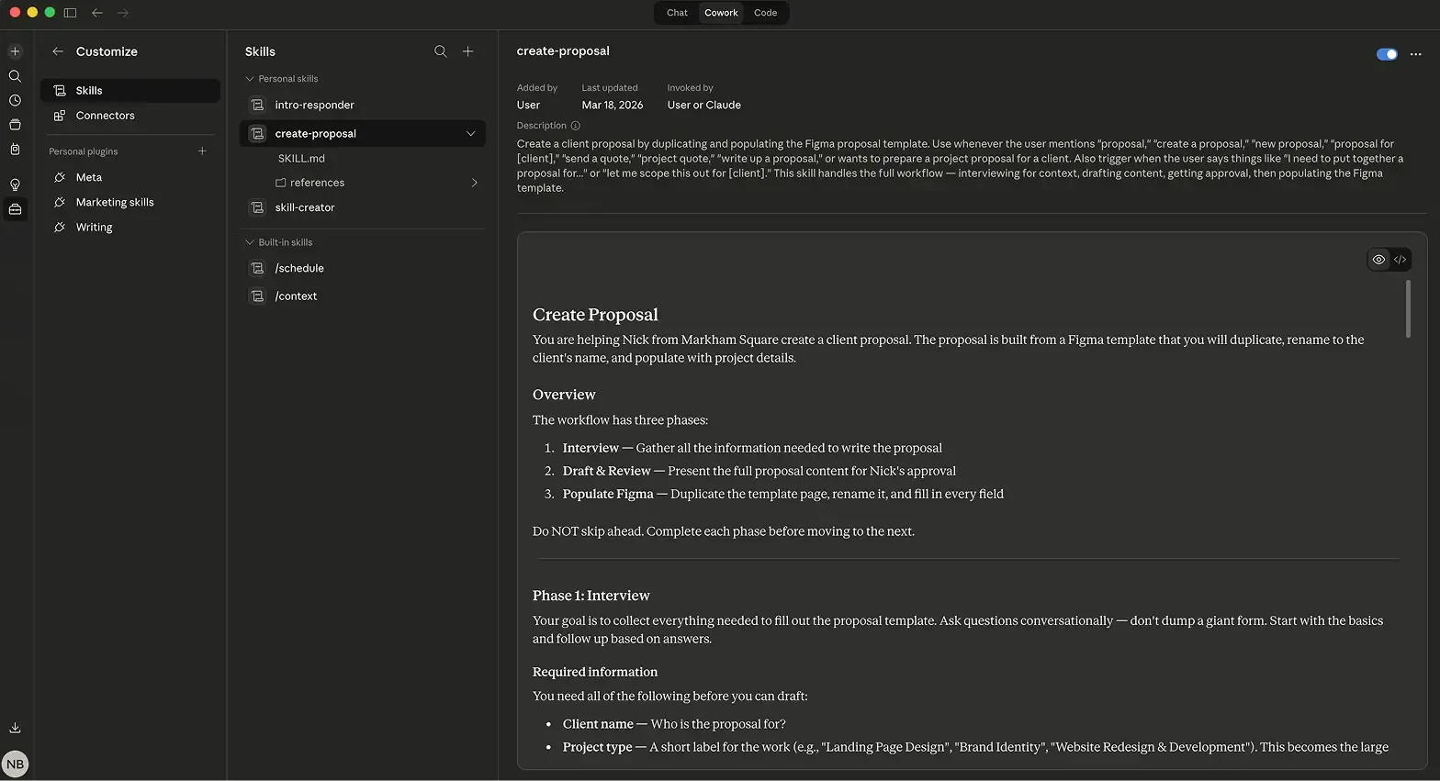Click the skill content vertical scrollbar
This screenshot has width=1440, height=781.
pyautogui.click(x=1408, y=308)
